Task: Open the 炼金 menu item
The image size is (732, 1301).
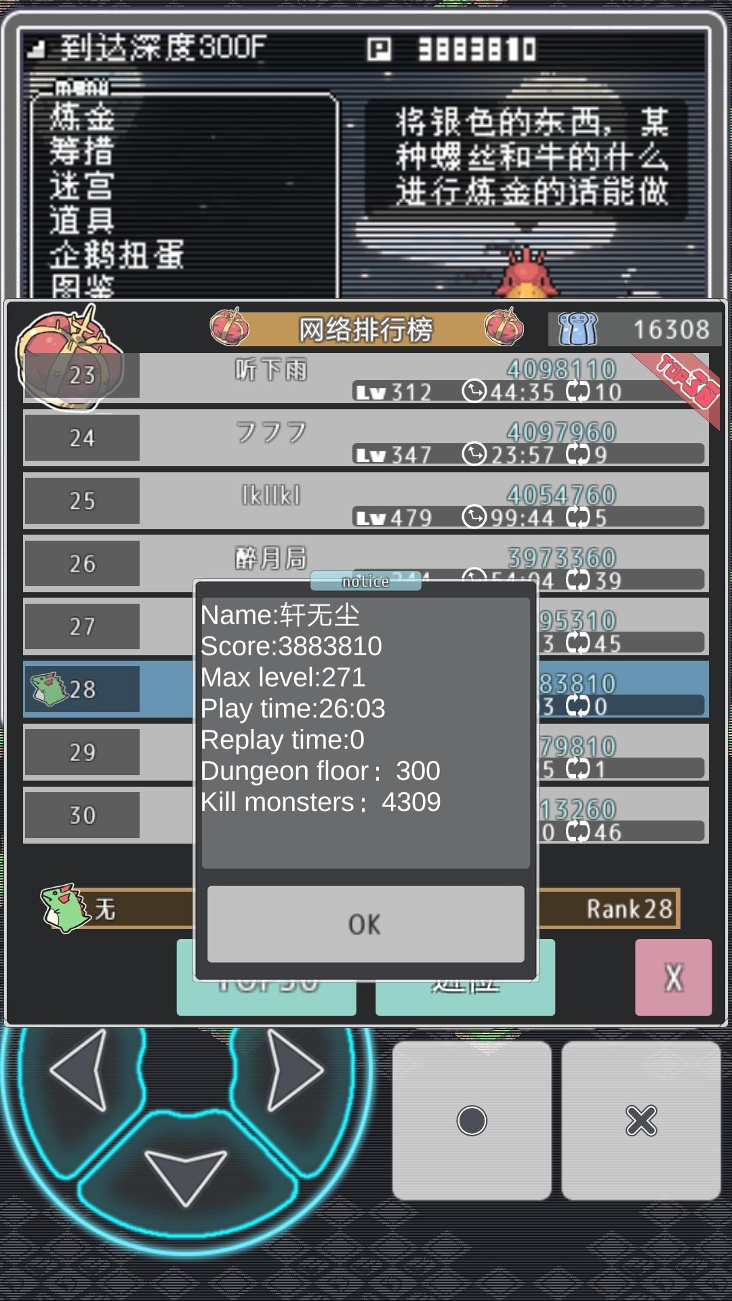Action: pos(82,117)
